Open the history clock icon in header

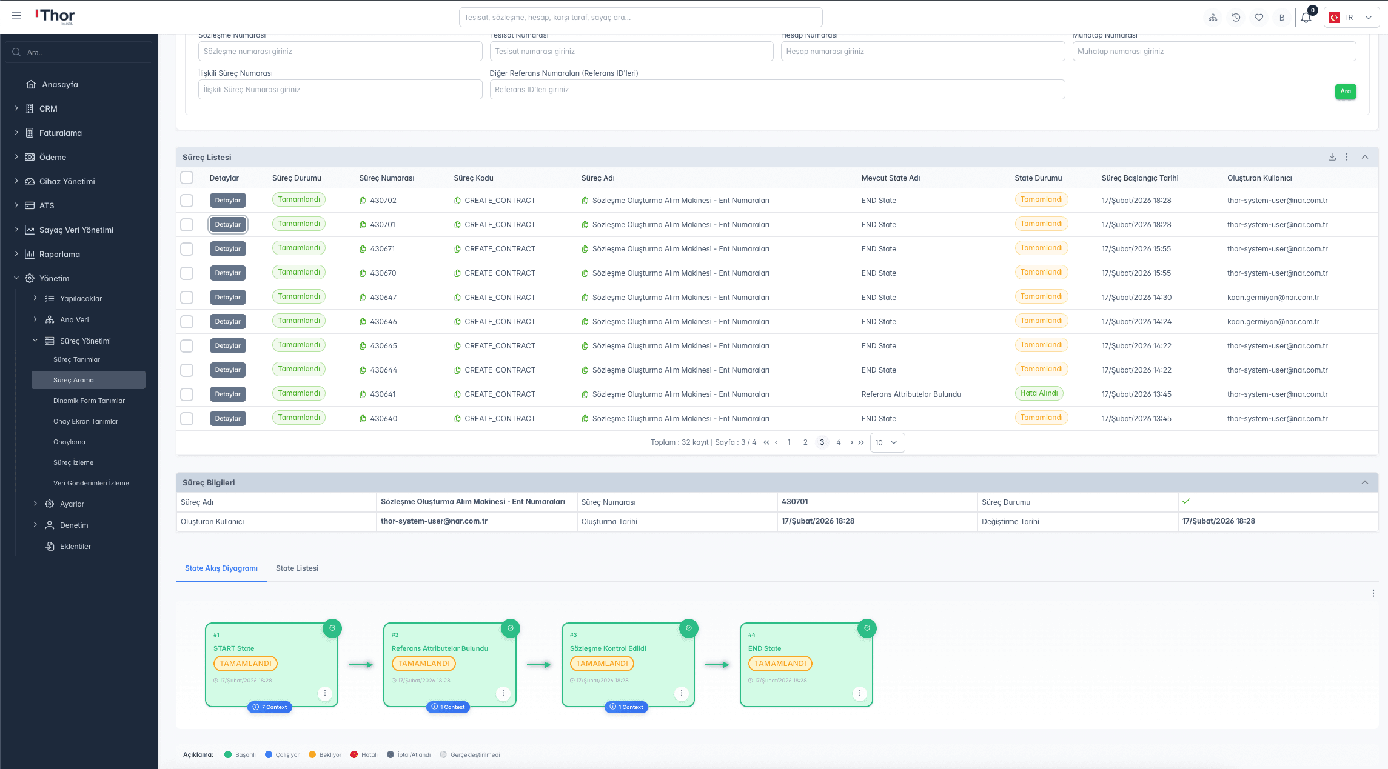tap(1236, 18)
